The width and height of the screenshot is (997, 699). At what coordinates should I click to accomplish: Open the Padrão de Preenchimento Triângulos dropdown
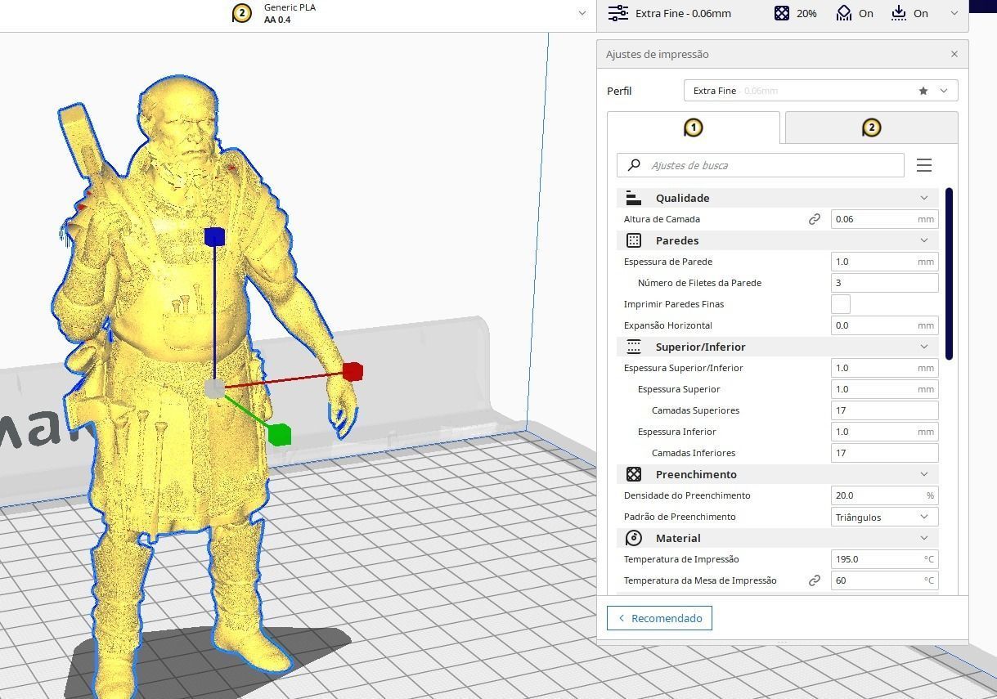(883, 516)
